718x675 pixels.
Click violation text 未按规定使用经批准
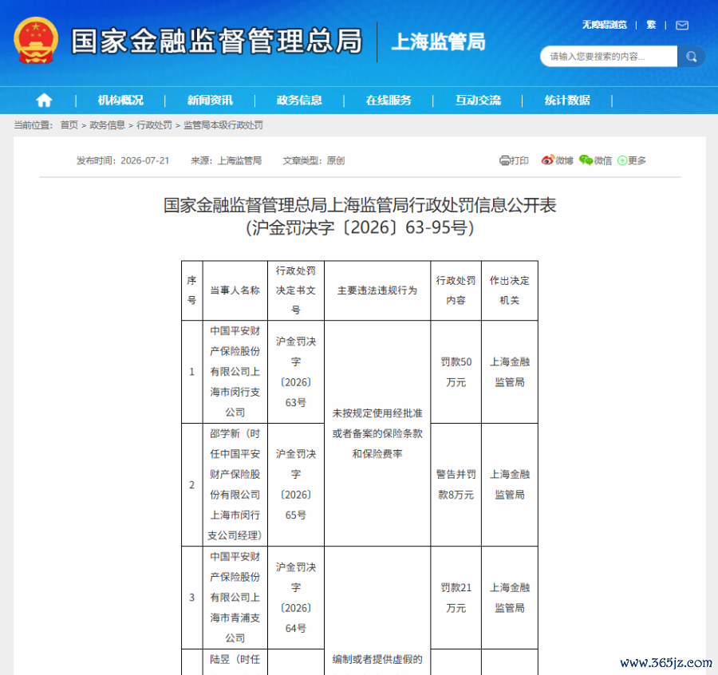[377, 413]
